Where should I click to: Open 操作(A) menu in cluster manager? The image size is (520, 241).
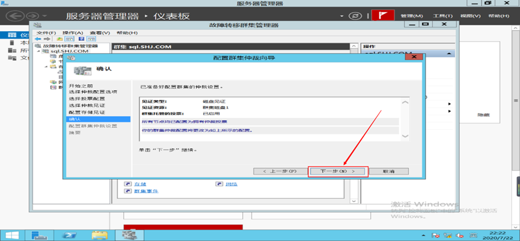[x=73, y=33]
